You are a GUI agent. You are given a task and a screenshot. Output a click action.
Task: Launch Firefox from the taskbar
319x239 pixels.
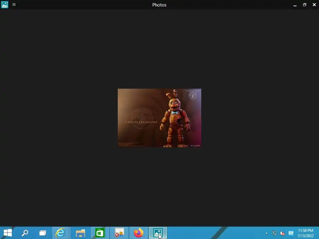tap(139, 233)
